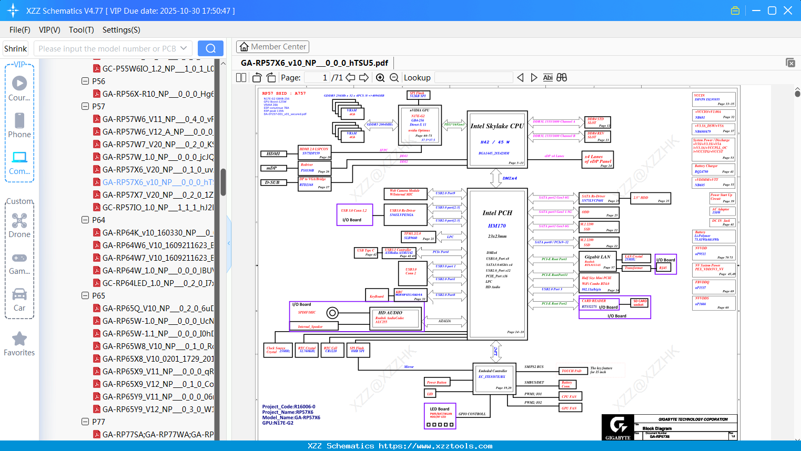Collapse the P57 tree folder
Image resolution: width=801 pixels, height=451 pixels.
[85, 106]
